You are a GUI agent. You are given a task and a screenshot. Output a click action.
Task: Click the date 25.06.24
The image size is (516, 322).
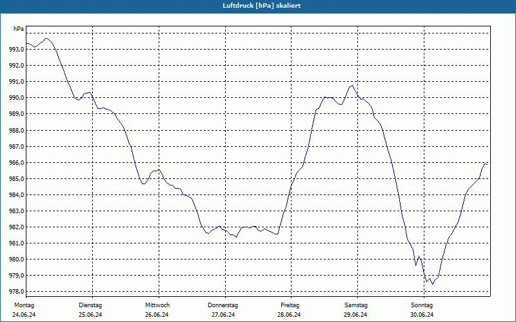90,315
